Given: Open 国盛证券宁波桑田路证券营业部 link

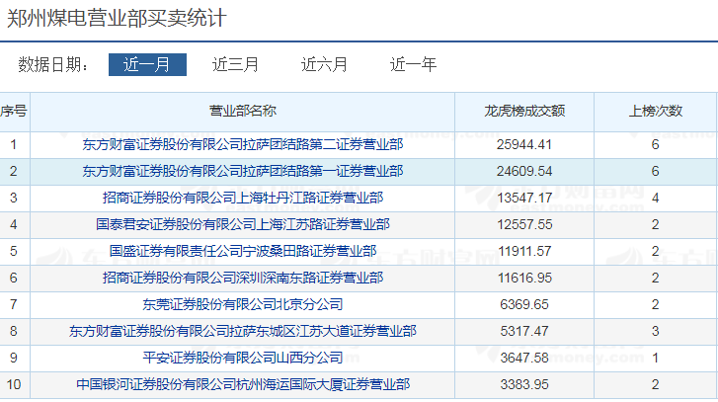Looking at the screenshot, I should (243, 251).
